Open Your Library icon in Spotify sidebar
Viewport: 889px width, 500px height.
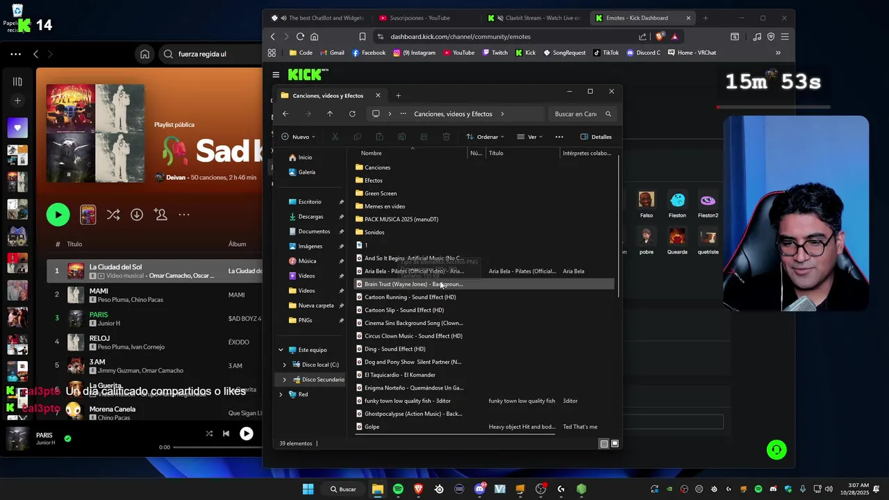[17, 81]
